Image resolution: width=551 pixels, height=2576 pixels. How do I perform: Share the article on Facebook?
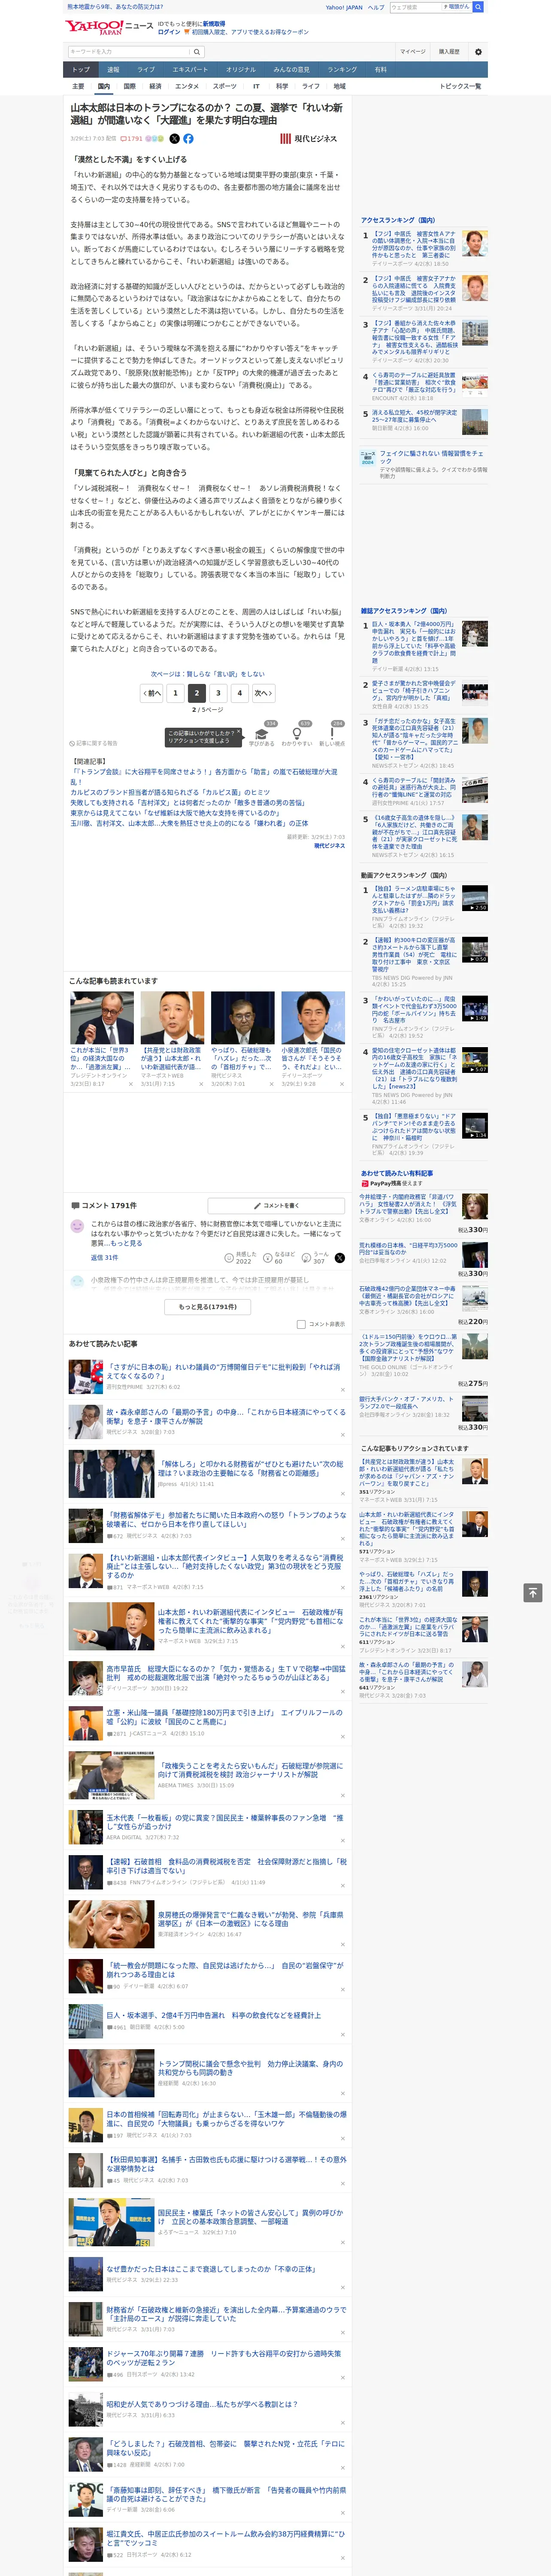coord(188,139)
